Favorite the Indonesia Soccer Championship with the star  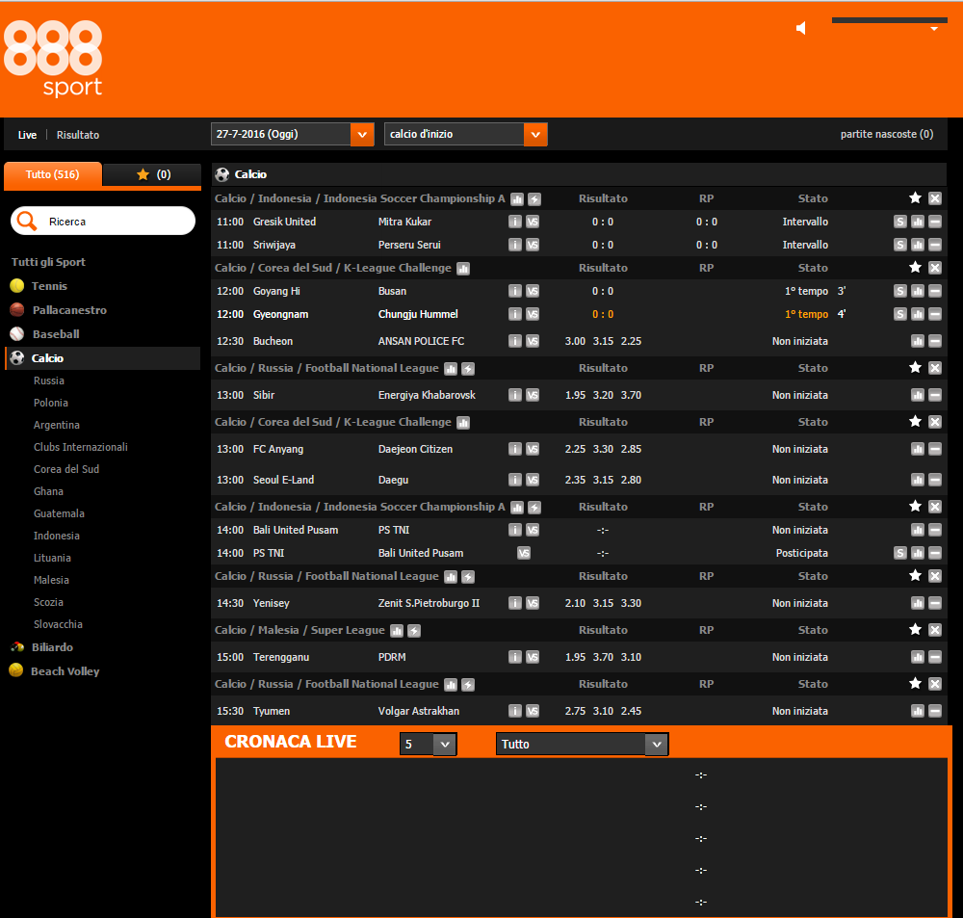point(915,197)
